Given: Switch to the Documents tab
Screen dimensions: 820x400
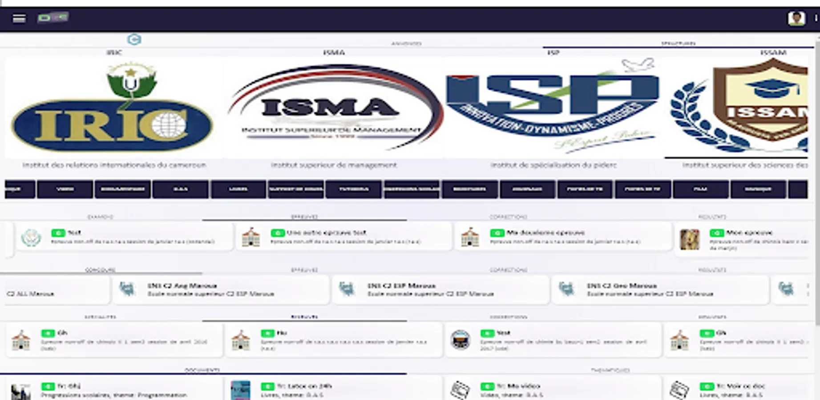Looking at the screenshot, I should point(202,370).
